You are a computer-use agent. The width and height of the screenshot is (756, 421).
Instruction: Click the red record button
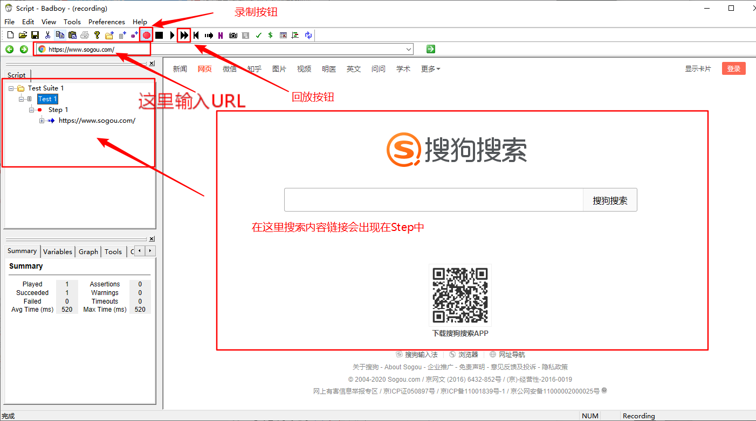[x=146, y=35]
